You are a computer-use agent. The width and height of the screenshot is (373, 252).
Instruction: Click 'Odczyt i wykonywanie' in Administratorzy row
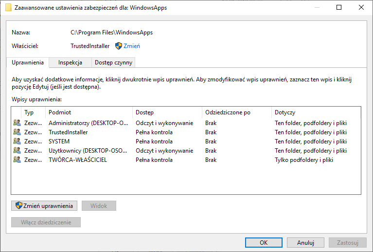pyautogui.click(x=164, y=123)
